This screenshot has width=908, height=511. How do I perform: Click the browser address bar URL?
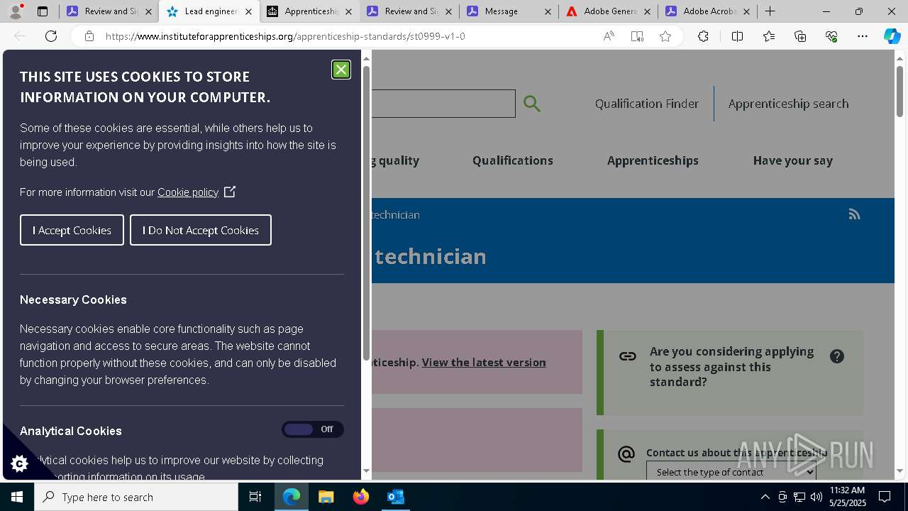coord(285,36)
